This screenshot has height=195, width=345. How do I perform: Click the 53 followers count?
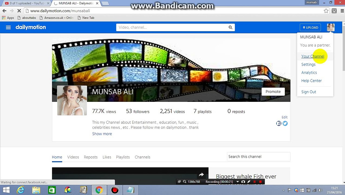click(138, 111)
